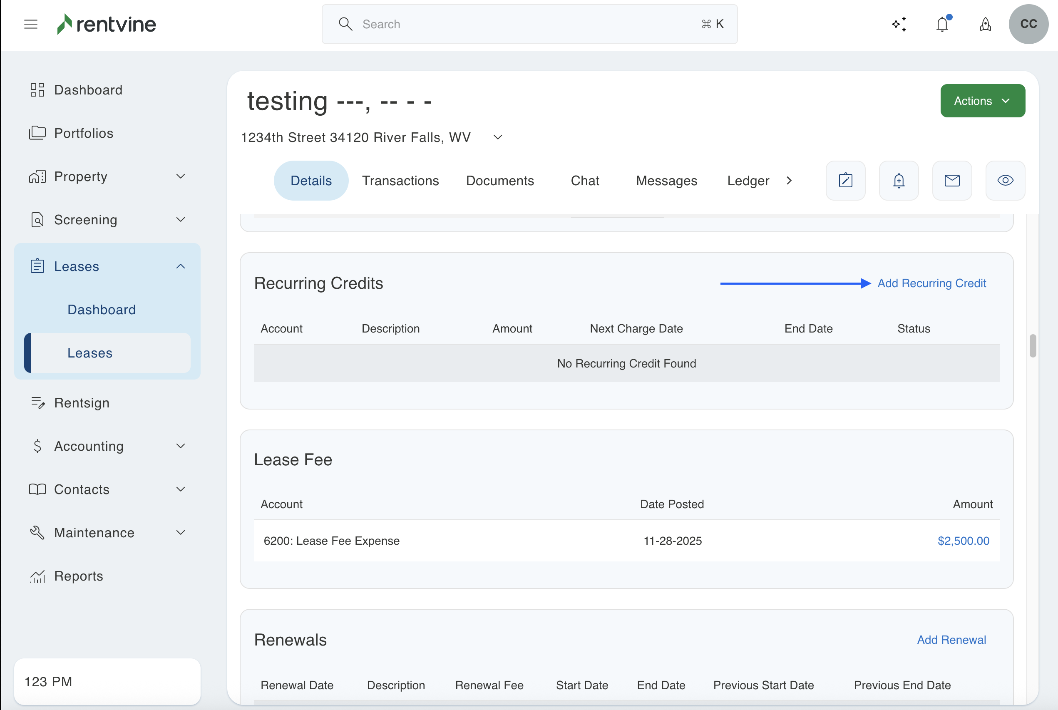Viewport: 1058px width, 710px height.
Task: Expand the Property sidebar section
Action: tap(180, 176)
